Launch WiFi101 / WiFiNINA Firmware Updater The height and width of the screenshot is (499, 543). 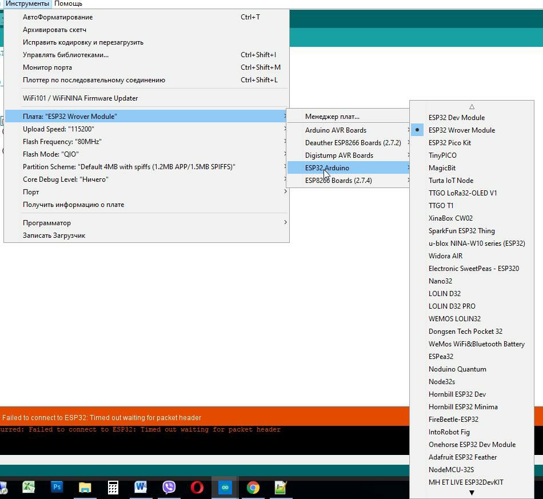click(146, 98)
